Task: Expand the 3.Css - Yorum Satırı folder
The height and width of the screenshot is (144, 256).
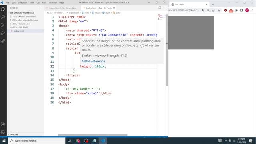Action: 21,24
